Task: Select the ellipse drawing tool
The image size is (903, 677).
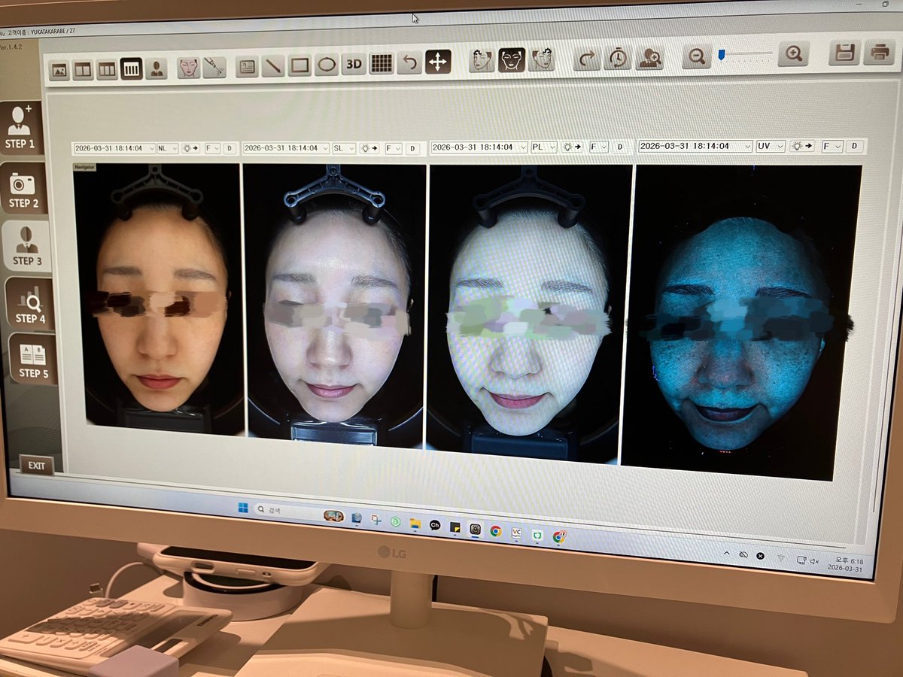Action: pos(327,65)
